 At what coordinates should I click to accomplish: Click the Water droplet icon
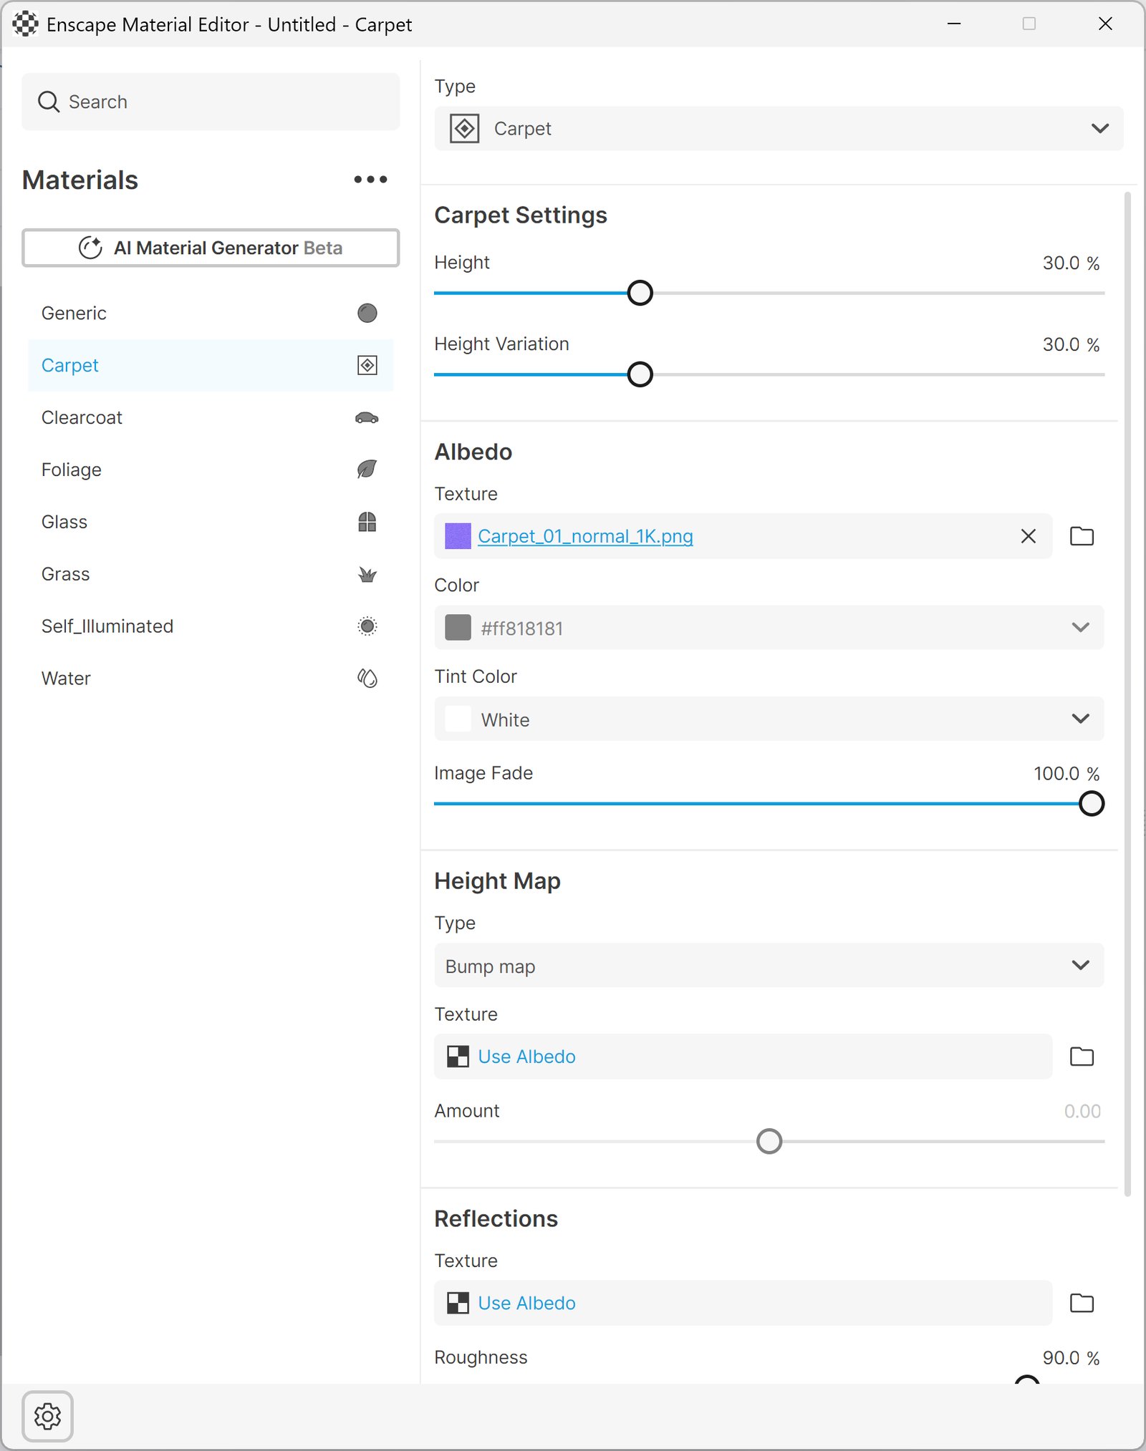pos(367,678)
